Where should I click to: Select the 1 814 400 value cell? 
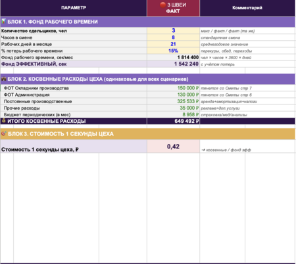click(x=173, y=57)
